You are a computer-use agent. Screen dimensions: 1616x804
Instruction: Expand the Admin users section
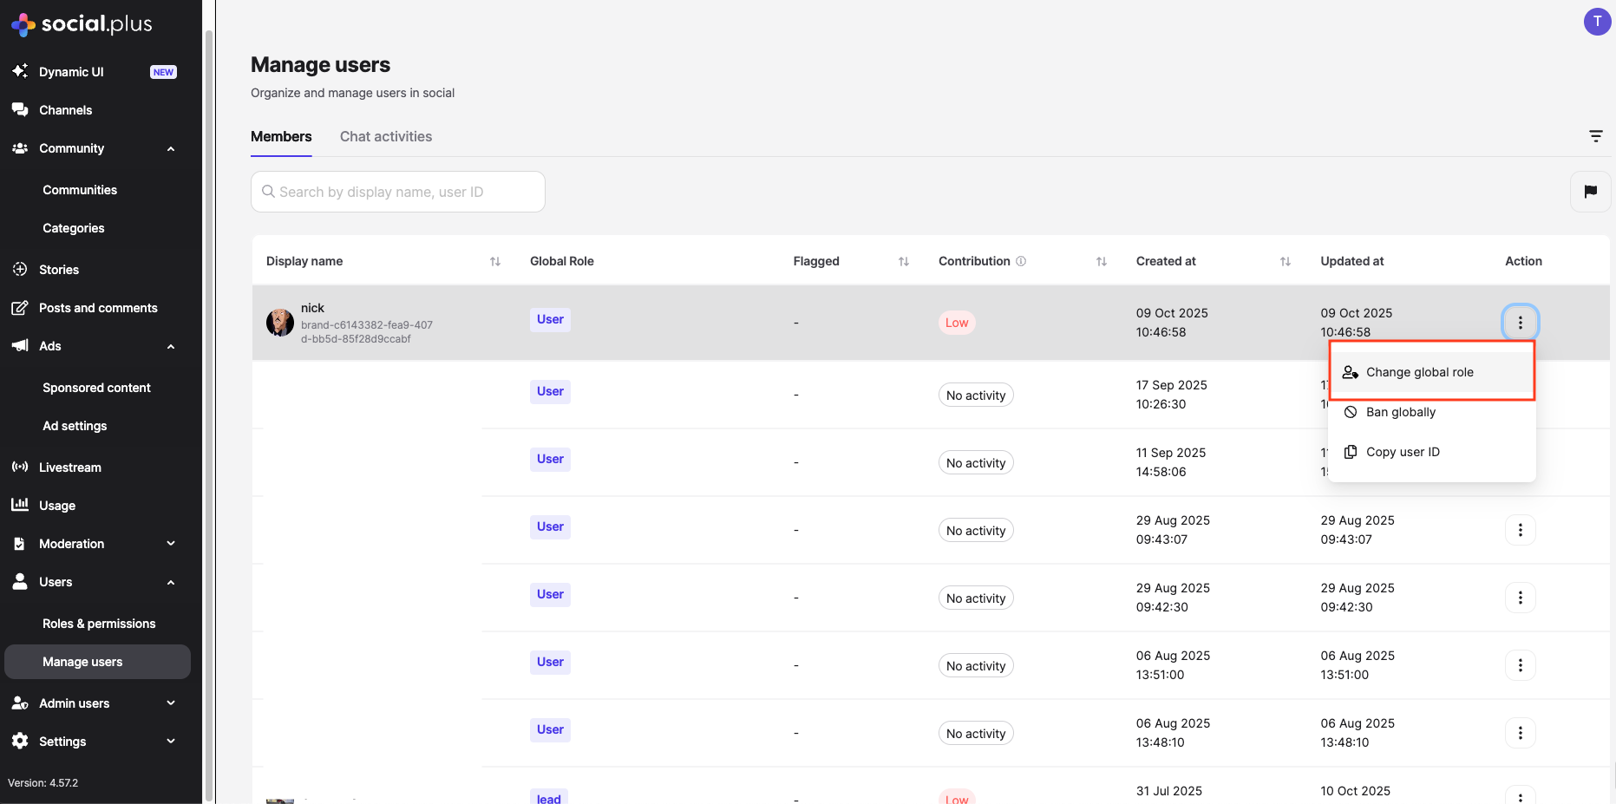point(171,703)
